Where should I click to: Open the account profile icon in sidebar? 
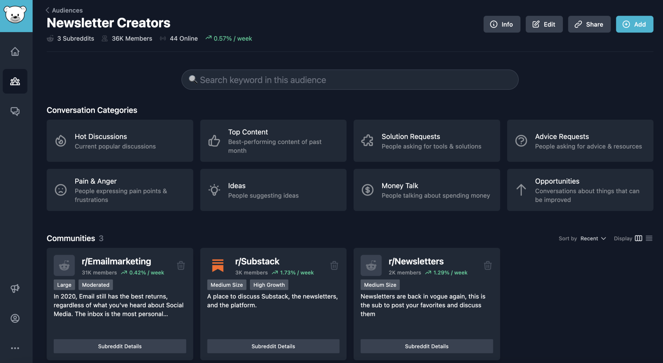[x=15, y=318]
